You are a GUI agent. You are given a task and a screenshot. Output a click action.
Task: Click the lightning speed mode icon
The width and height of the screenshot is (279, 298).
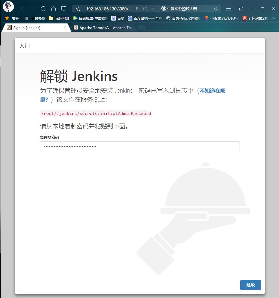(137, 9)
